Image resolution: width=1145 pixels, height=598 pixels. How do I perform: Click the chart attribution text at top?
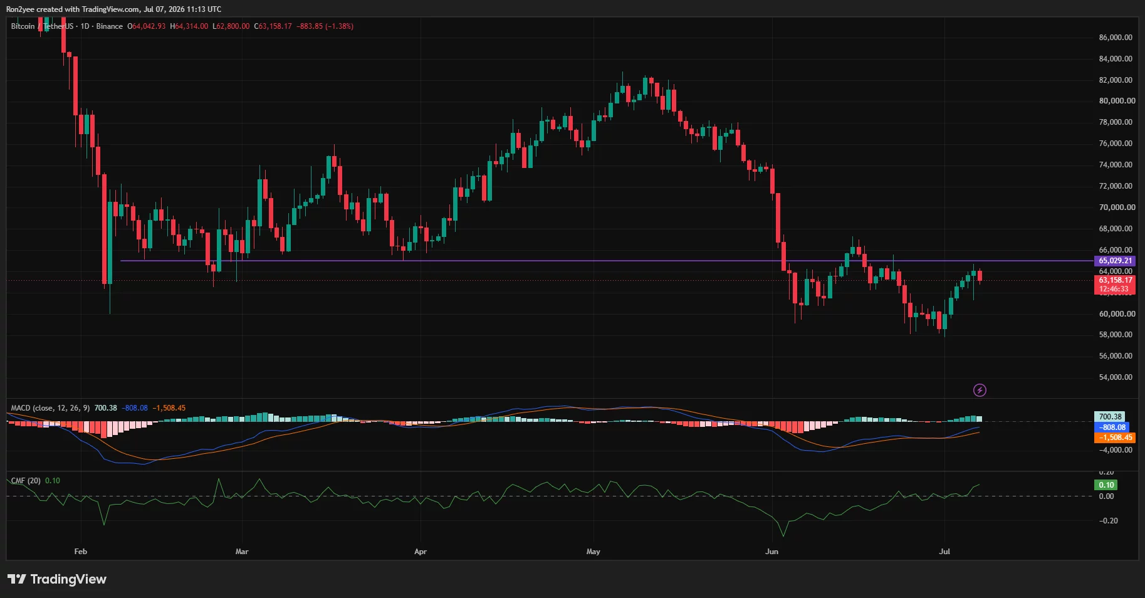pyautogui.click(x=113, y=9)
